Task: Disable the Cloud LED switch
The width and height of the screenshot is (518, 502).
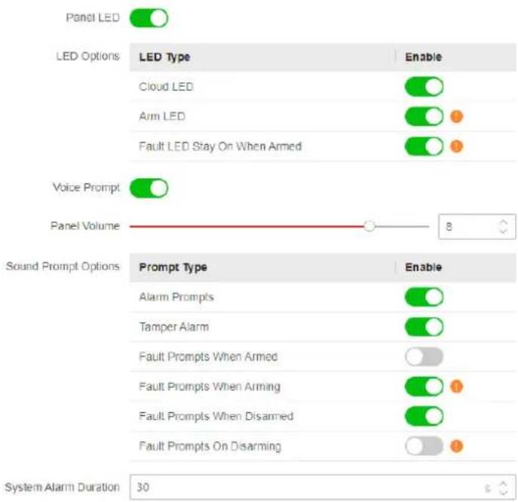Action: (x=425, y=87)
